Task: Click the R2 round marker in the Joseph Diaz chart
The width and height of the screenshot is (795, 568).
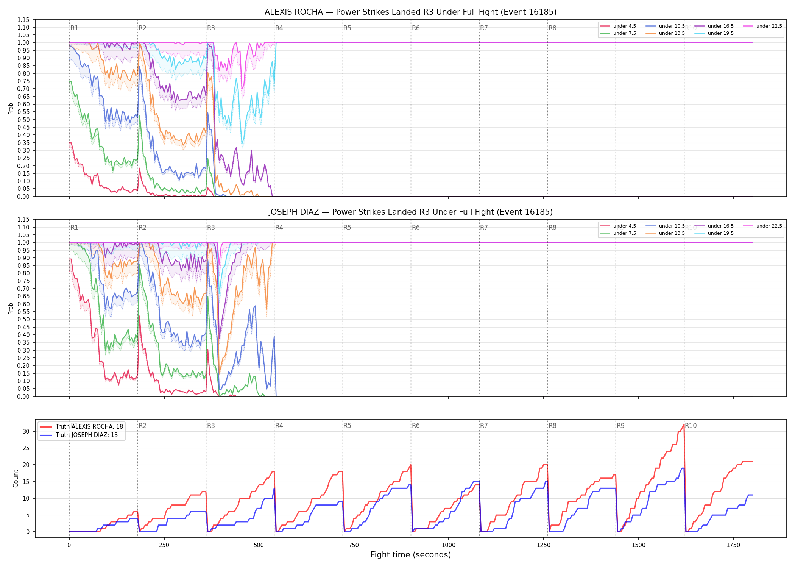Action: point(142,228)
